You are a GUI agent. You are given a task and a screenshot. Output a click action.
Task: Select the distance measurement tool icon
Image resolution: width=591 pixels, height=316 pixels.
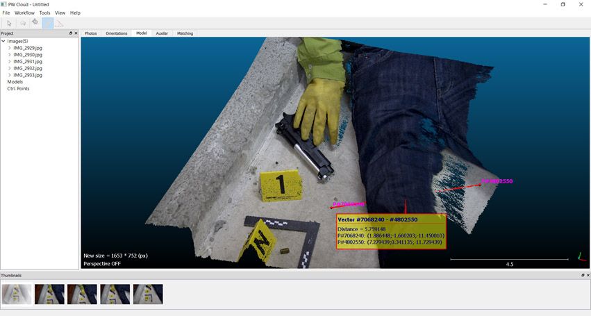click(60, 23)
